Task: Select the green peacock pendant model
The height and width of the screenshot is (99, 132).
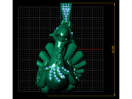Action: click(61, 60)
